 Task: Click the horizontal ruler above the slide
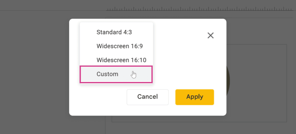pyautogui.click(x=200, y=9)
